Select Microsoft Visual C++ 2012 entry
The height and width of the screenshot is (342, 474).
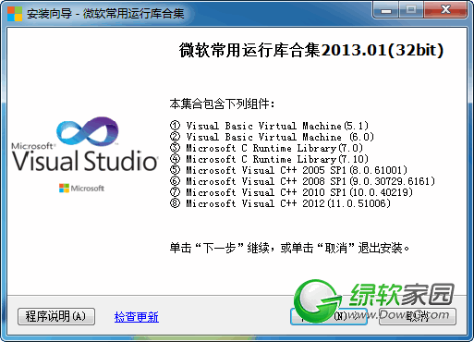click(x=280, y=203)
